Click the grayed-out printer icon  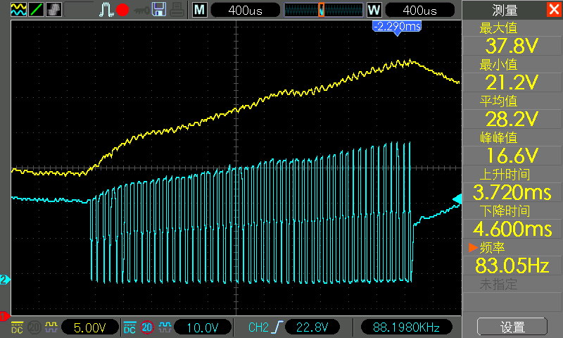pos(177,10)
